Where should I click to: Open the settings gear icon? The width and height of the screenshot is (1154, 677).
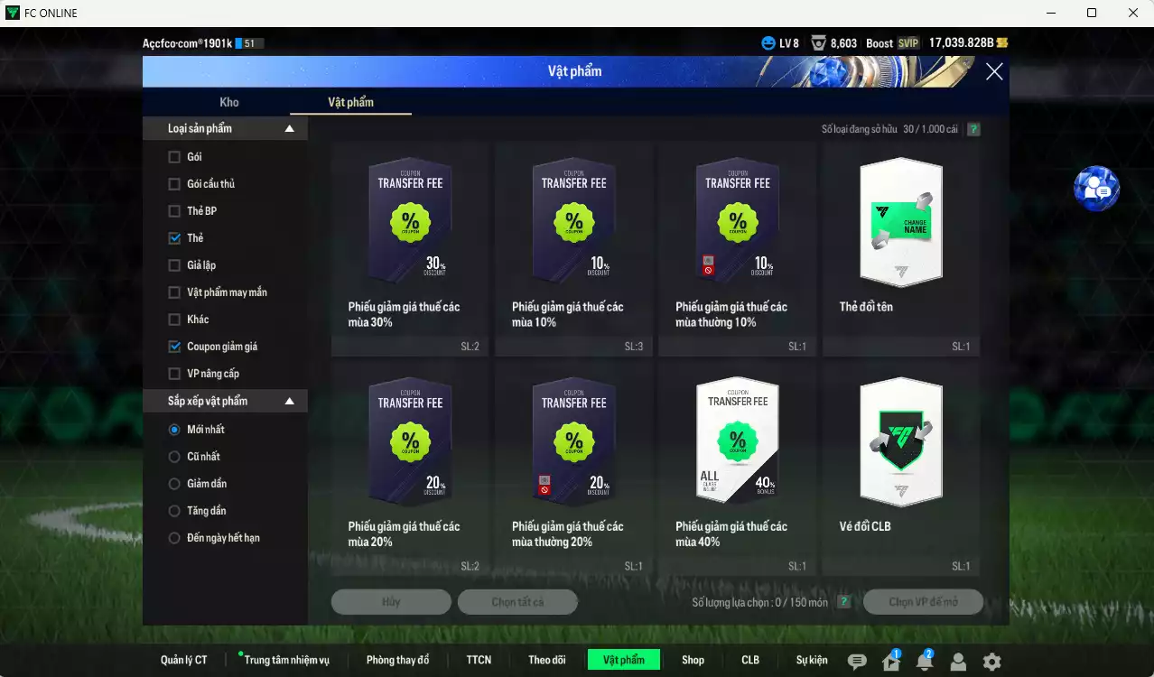[991, 662]
